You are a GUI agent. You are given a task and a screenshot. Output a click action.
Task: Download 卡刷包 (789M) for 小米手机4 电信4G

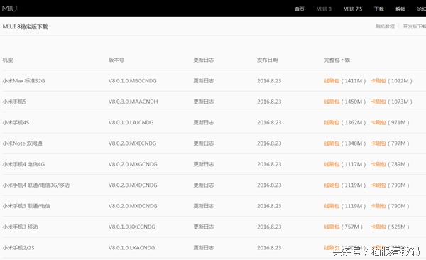(378, 164)
